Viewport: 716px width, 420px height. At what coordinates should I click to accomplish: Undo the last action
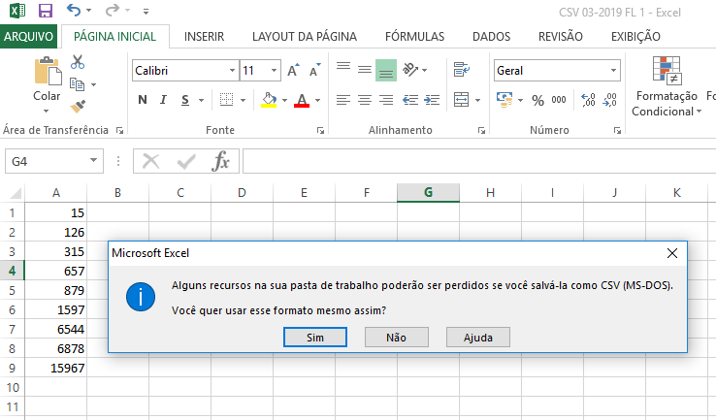point(73,10)
